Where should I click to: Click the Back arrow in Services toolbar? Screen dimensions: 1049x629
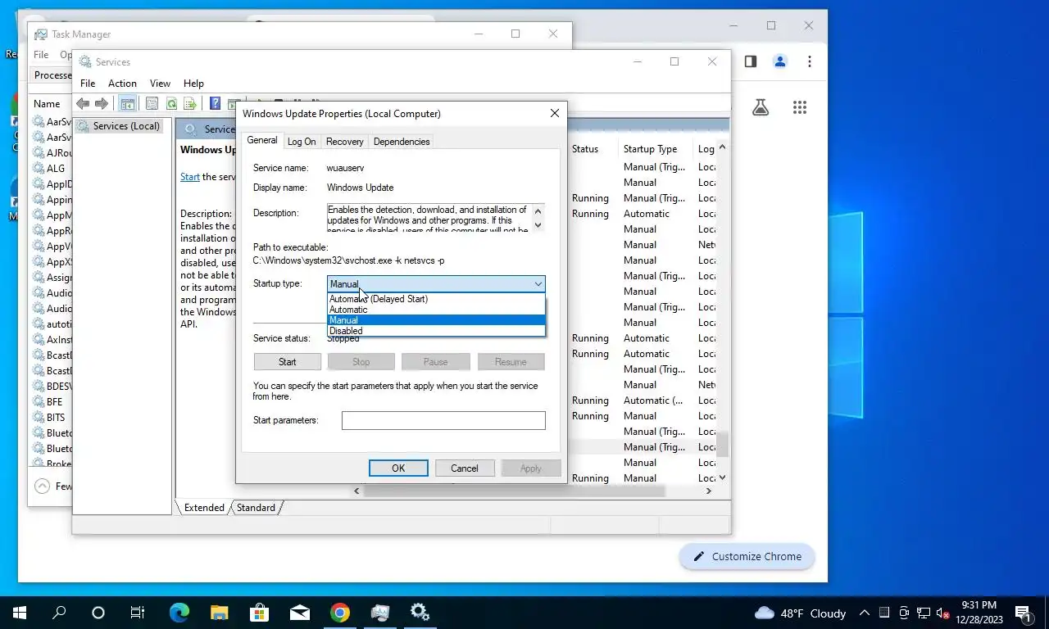(x=83, y=103)
